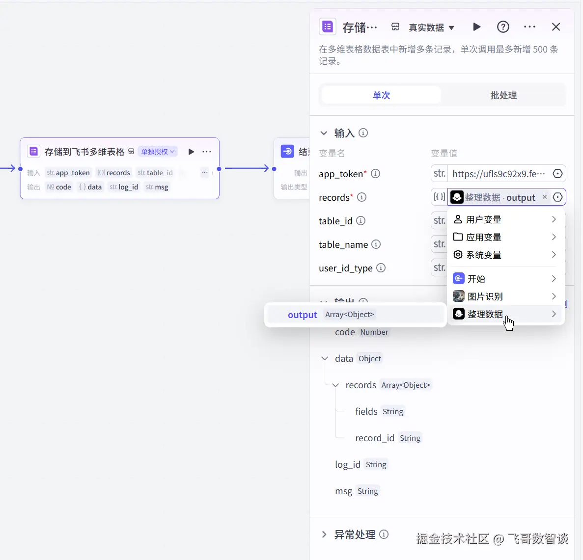
Task: Show info tooltip for user_id_type
Action: [x=381, y=267]
